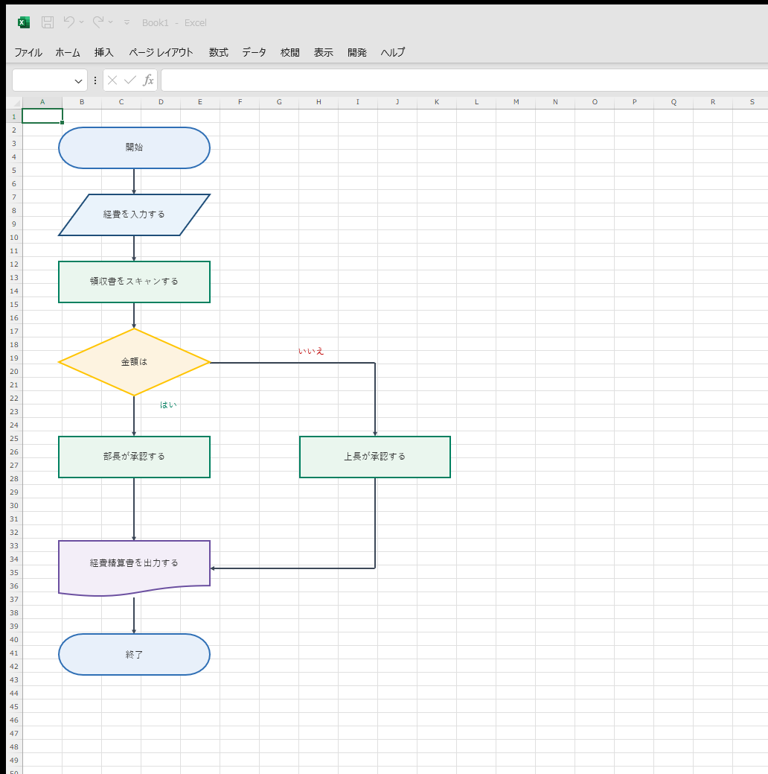Select the 領収書をスキャンする process box
Image resolution: width=768 pixels, height=774 pixels.
coord(134,282)
